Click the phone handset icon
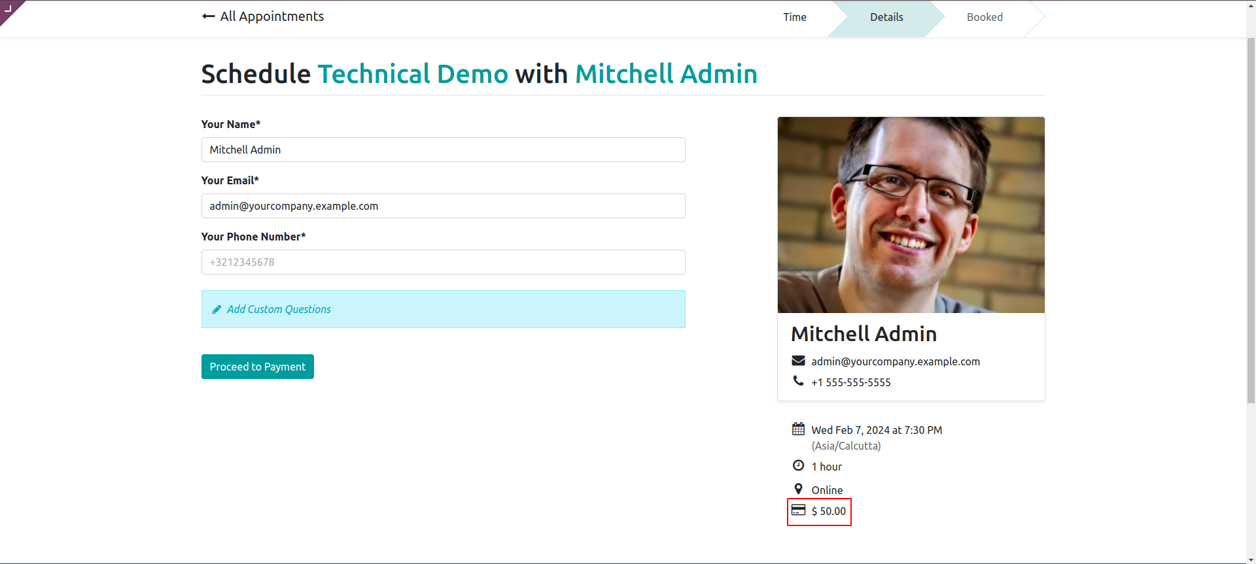The width and height of the screenshot is (1256, 564). click(798, 380)
